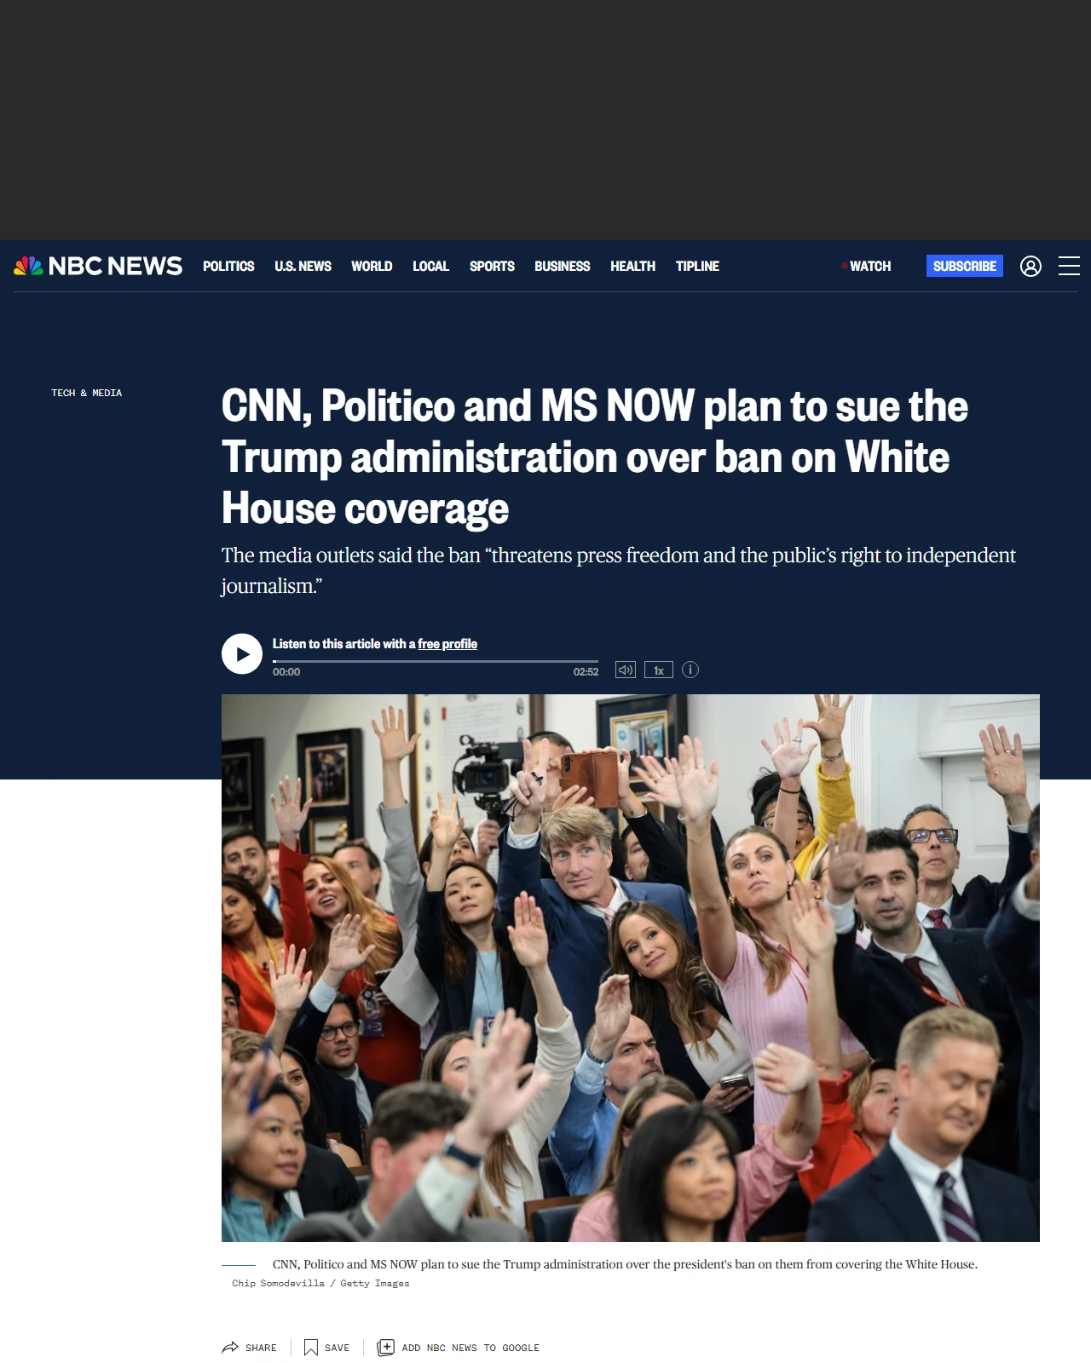1091x1363 pixels.
Task: Click the photo caption text
Action: [x=625, y=1264]
